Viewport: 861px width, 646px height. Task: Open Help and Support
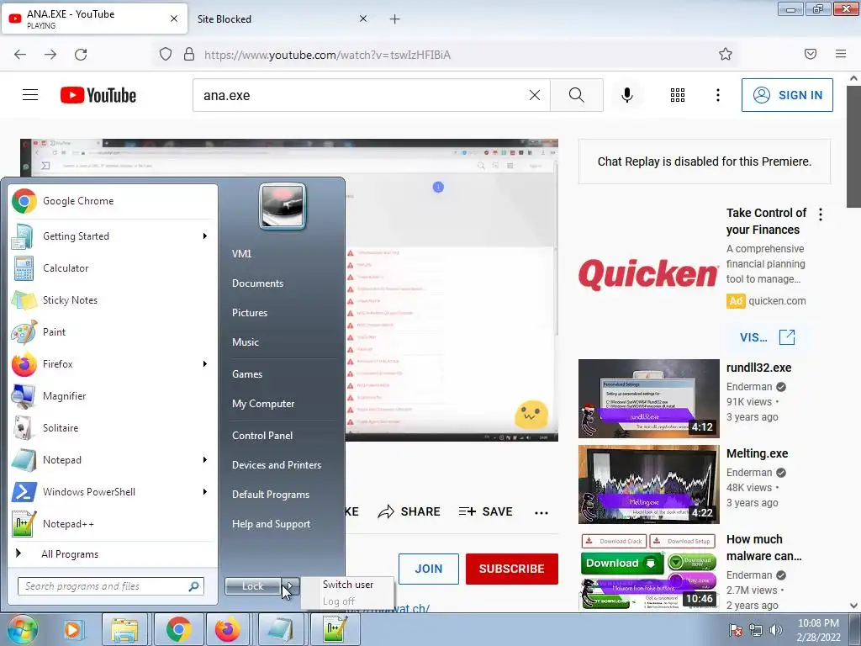[x=271, y=524]
